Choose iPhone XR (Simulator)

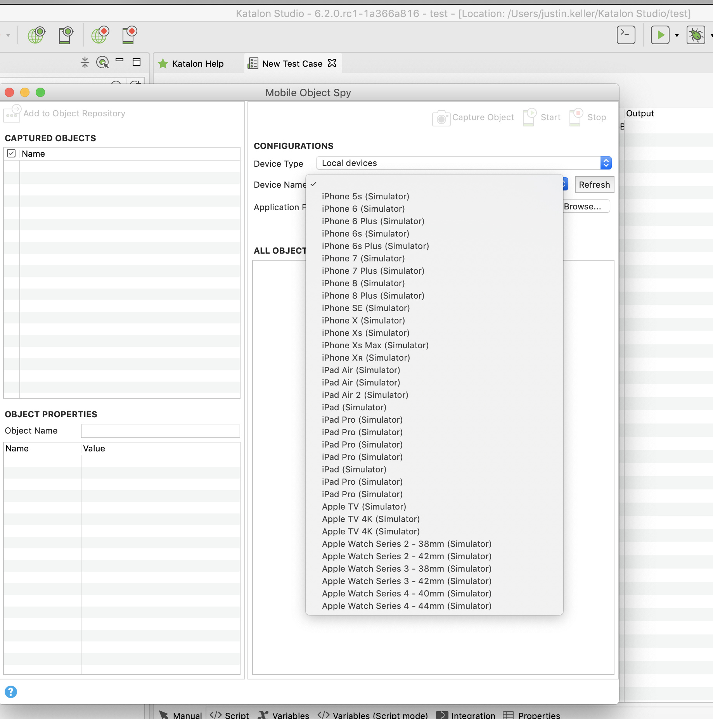tap(434, 358)
